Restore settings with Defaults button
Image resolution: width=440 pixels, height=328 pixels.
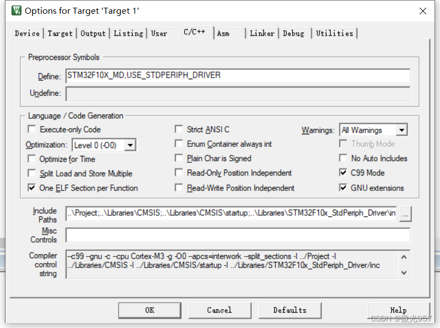[x=290, y=310]
